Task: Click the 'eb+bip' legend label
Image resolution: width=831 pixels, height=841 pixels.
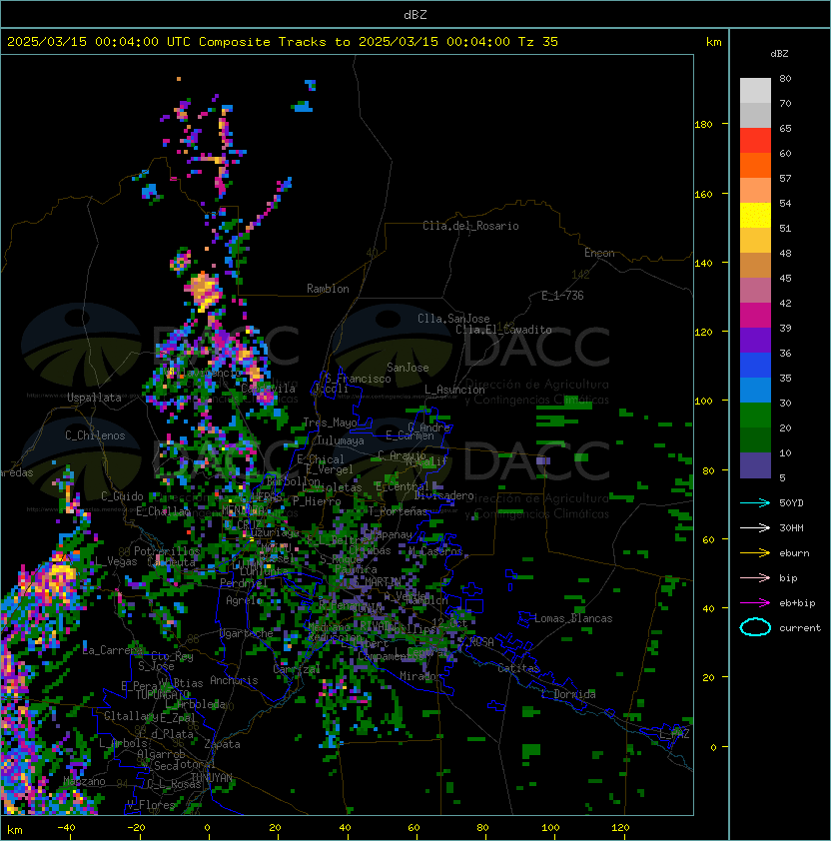Action: point(797,603)
